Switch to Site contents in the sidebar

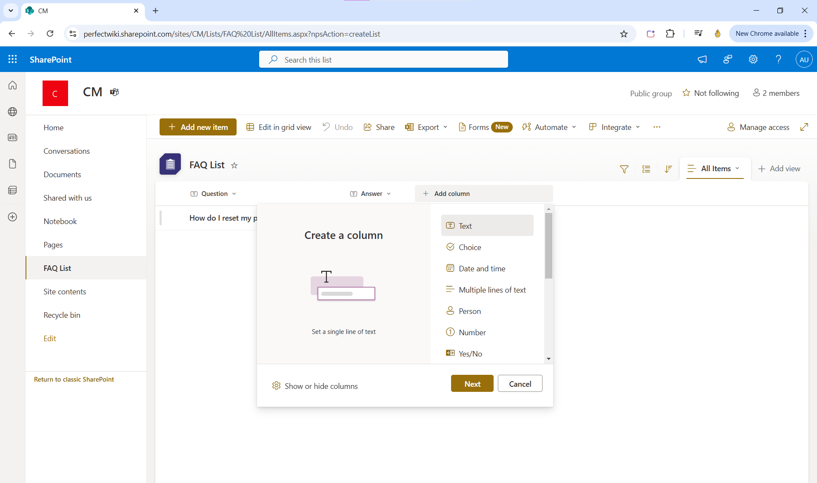pos(65,291)
